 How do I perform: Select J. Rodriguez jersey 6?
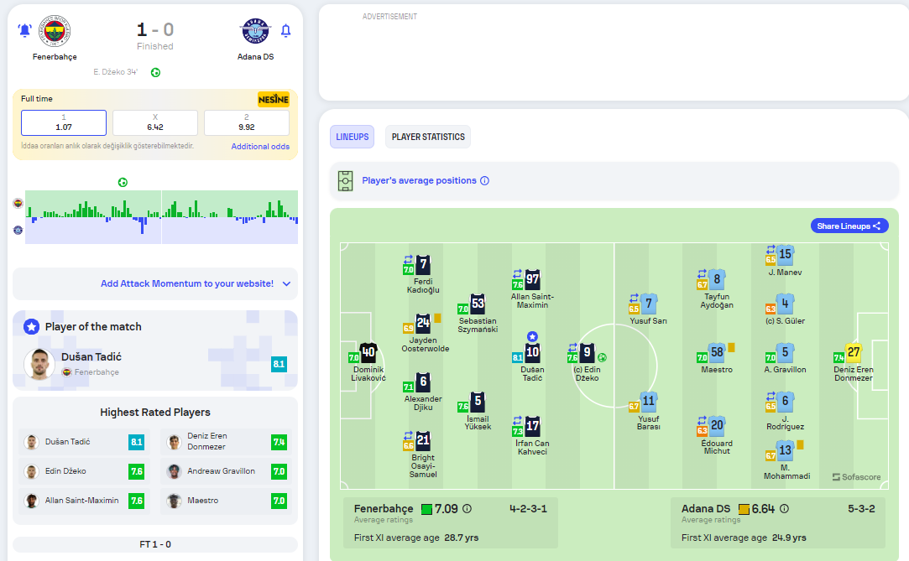[x=785, y=401]
